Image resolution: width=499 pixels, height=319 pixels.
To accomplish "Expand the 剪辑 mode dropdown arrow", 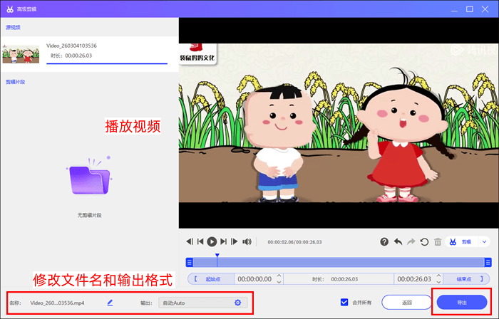I will point(484,242).
